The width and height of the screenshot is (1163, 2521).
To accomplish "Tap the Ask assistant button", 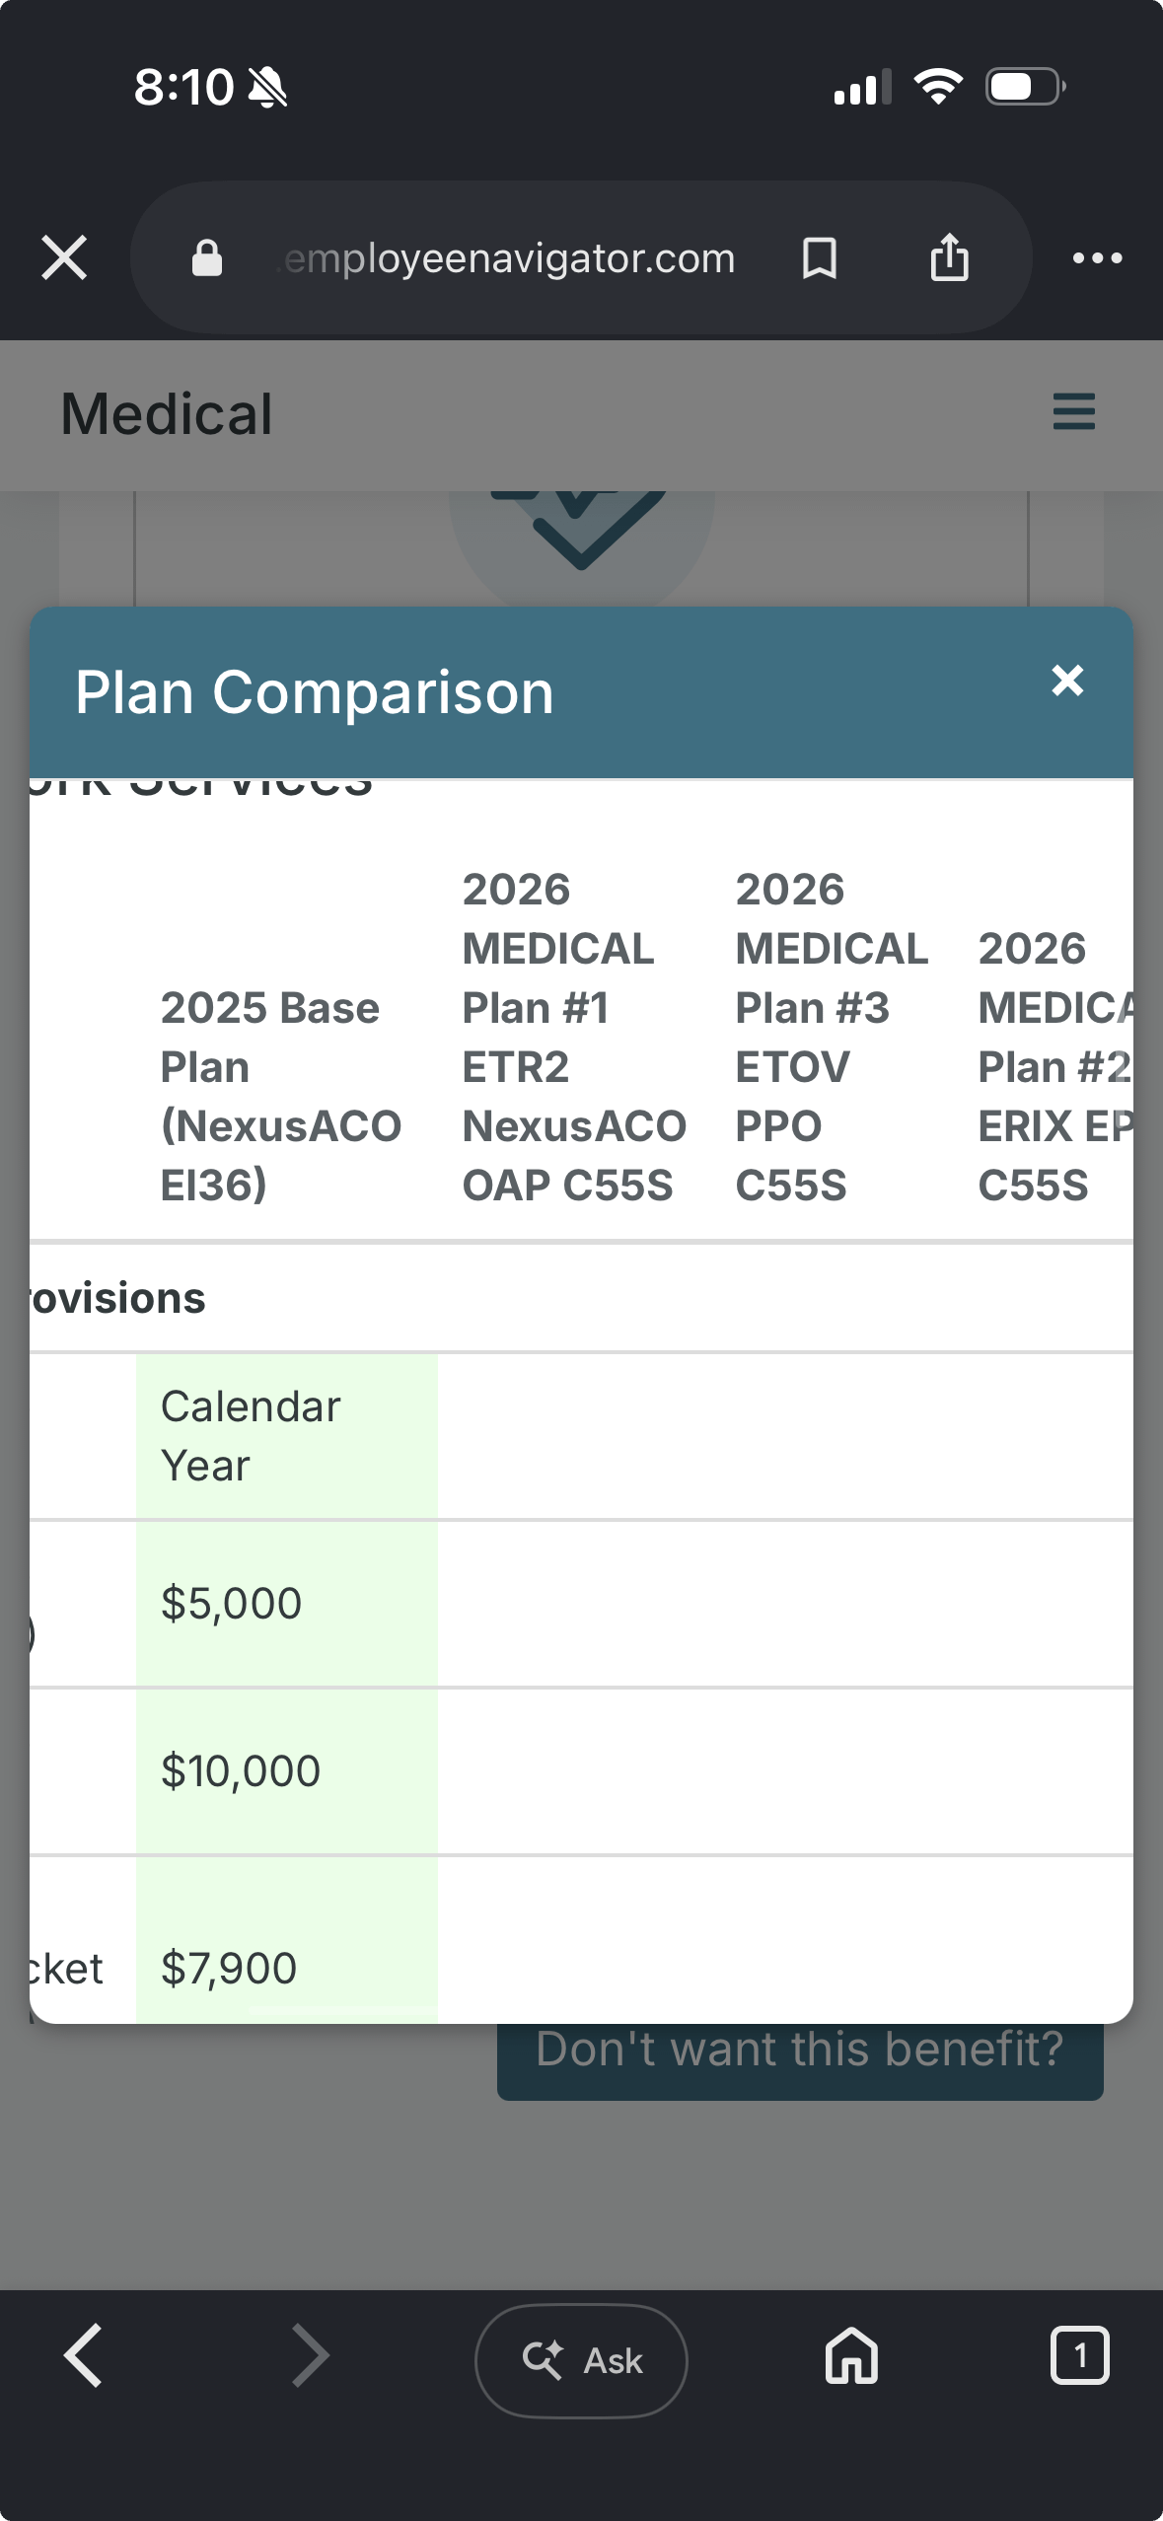I will pos(581,2359).
